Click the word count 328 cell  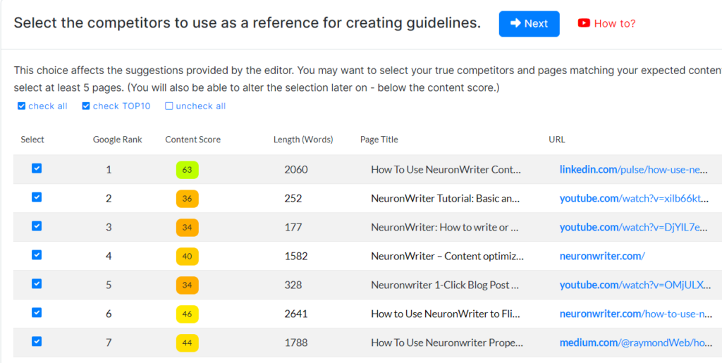(x=293, y=285)
